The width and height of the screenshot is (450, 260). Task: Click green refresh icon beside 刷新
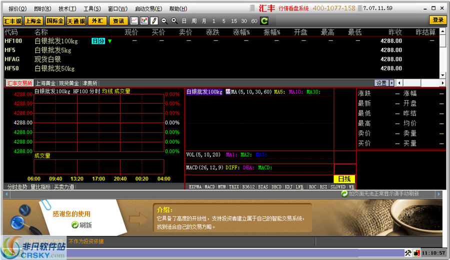(x=74, y=225)
